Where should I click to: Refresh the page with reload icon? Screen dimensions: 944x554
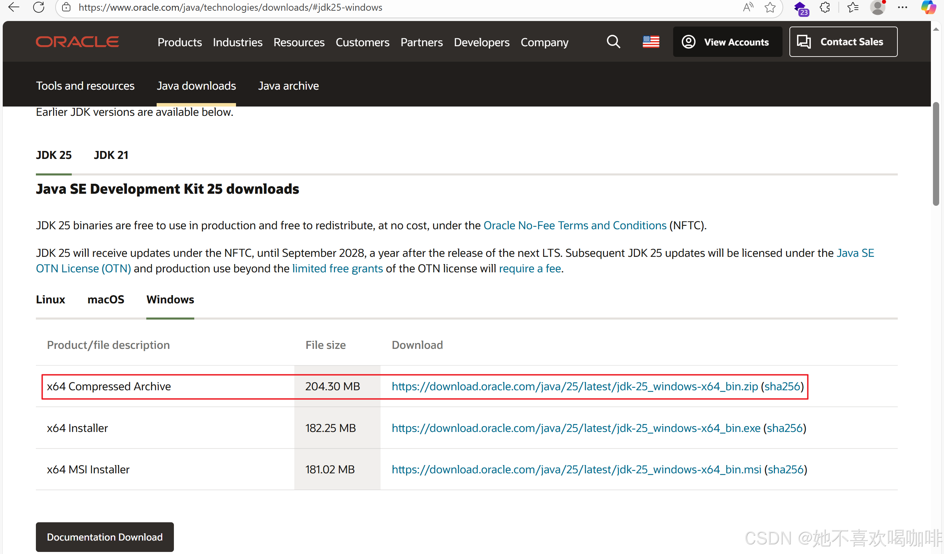[39, 7]
